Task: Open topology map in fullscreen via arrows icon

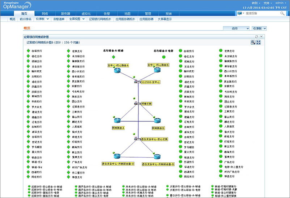Action: coord(259,42)
